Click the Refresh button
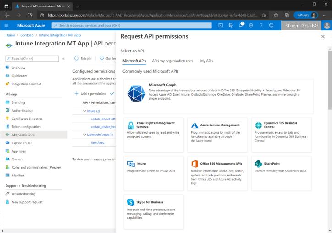The width and height of the screenshot is (332, 233). coord(83,58)
